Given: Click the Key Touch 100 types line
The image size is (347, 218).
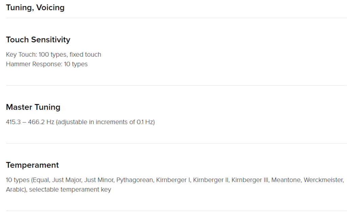Looking at the screenshot, I should pyautogui.click(x=54, y=55).
